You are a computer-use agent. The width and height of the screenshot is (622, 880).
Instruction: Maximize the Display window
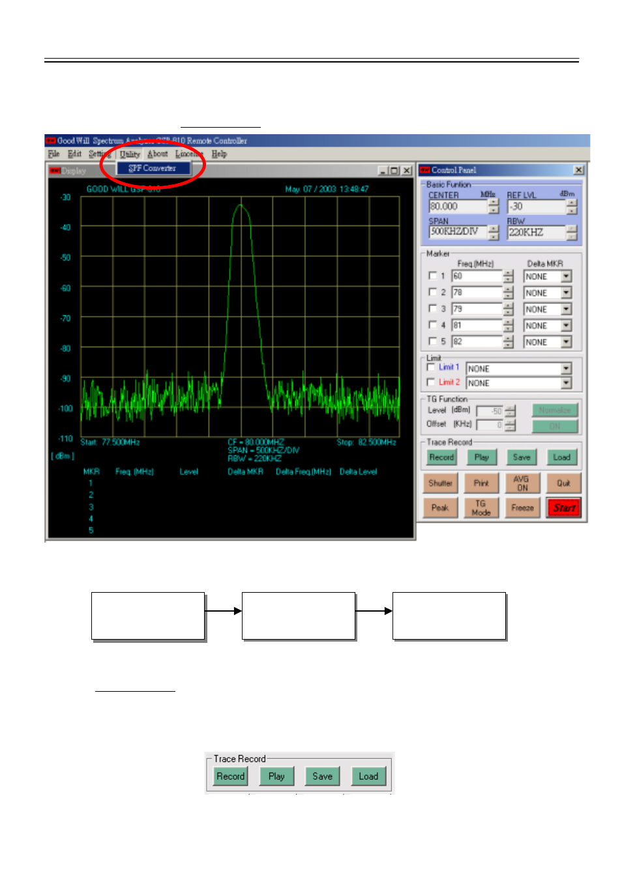point(394,171)
